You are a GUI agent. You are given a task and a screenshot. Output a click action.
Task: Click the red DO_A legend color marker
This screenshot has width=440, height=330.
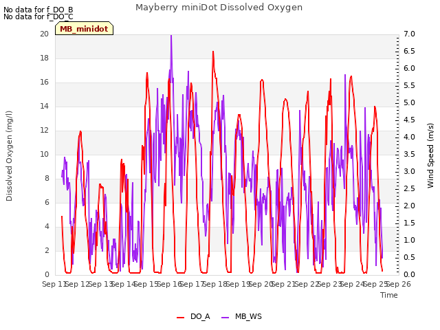pyautogui.click(x=180, y=317)
